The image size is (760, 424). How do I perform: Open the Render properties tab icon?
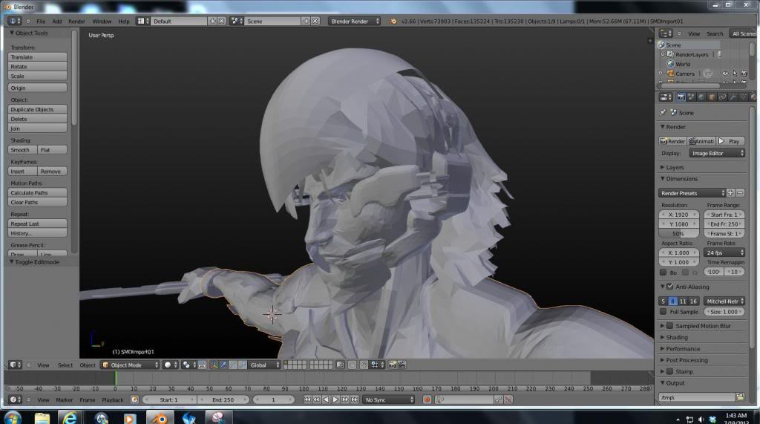point(681,97)
